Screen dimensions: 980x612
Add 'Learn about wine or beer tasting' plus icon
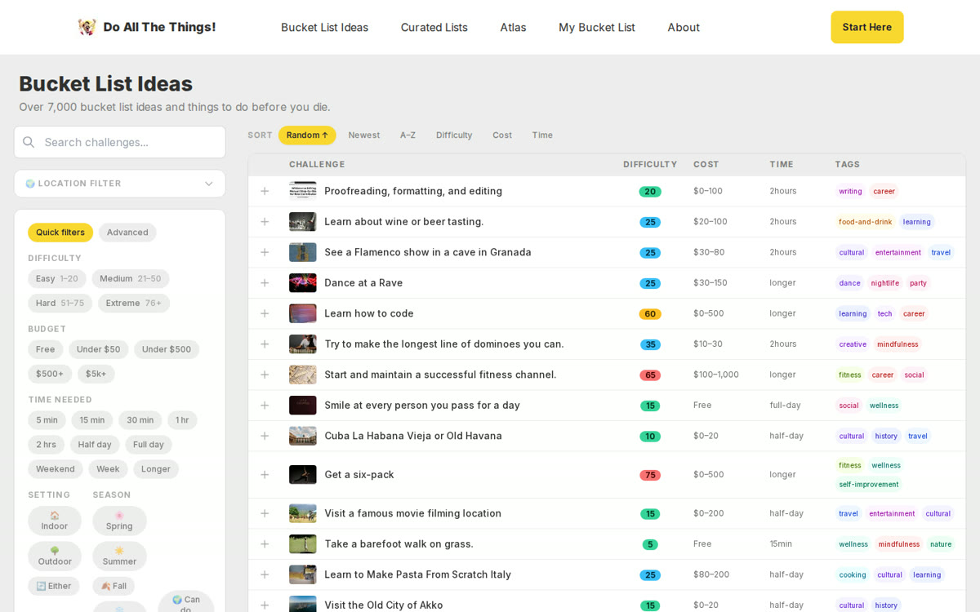265,222
